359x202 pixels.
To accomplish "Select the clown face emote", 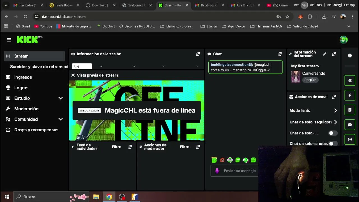I will (230, 160).
